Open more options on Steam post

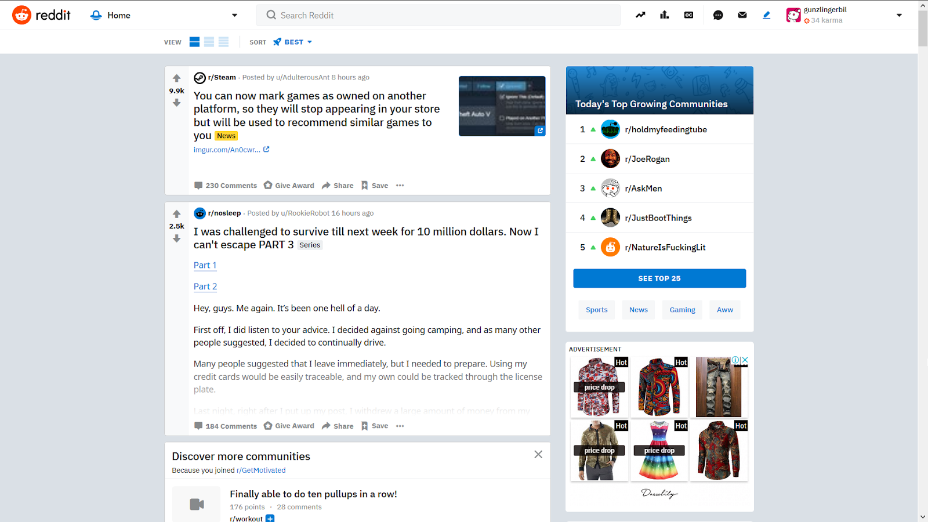tap(400, 186)
